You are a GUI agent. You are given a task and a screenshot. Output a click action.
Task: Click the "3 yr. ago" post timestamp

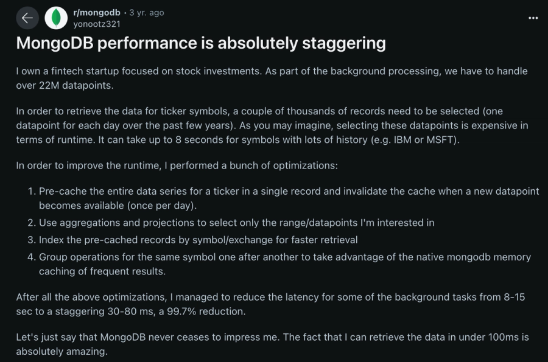tap(147, 13)
